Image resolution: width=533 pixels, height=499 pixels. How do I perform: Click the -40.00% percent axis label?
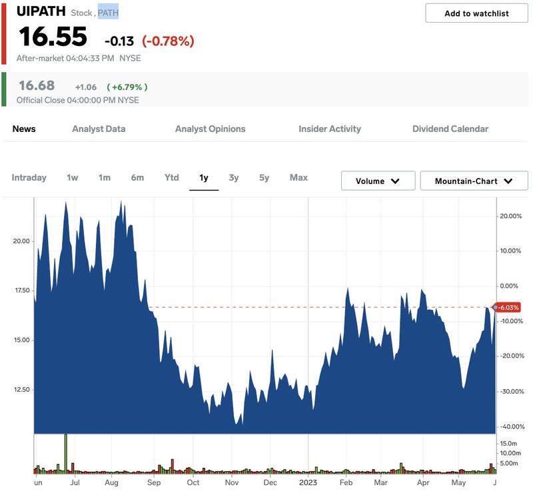(512, 426)
